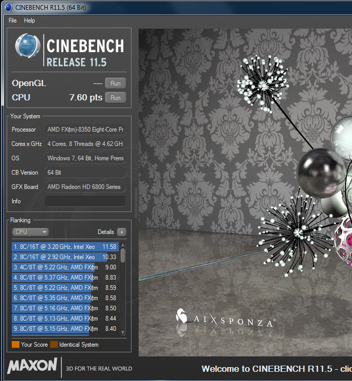Click the ranking list scroll up arrow
Screen dimensions: 352x381
coord(123,245)
